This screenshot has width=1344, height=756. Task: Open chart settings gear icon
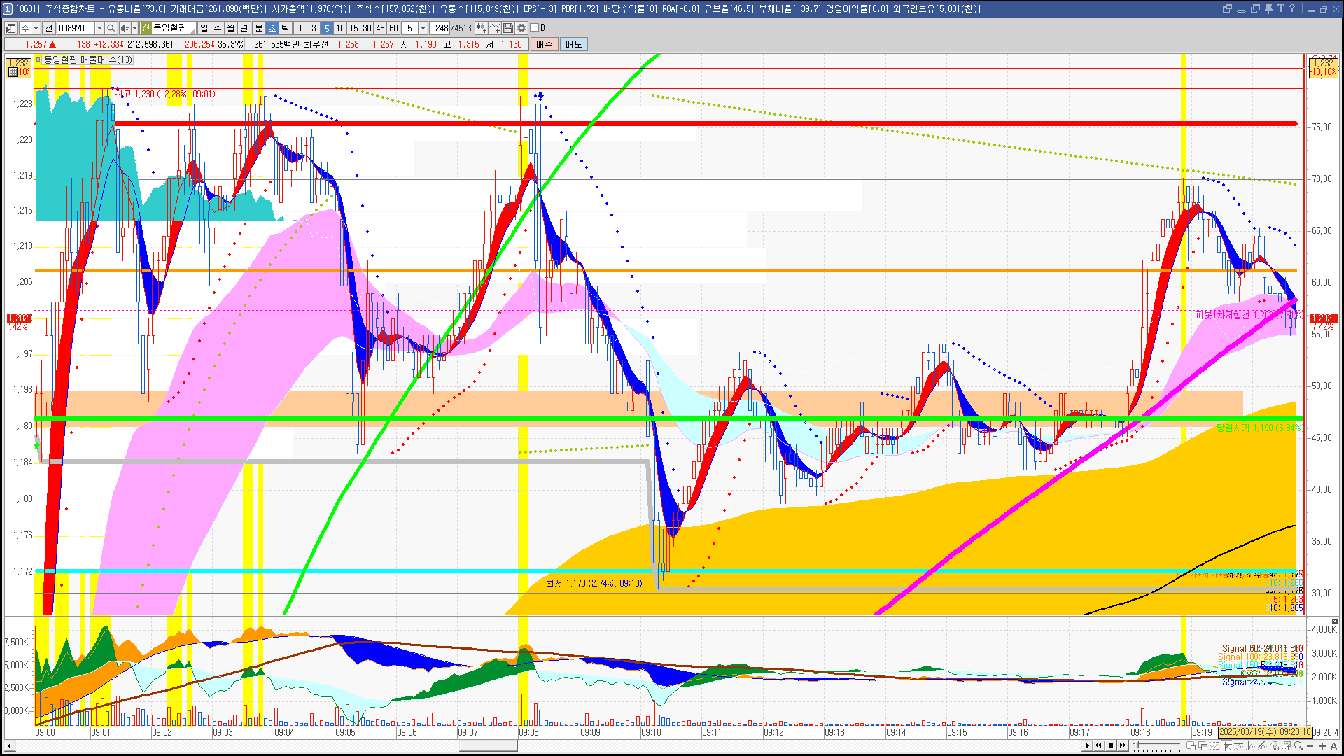(x=521, y=28)
